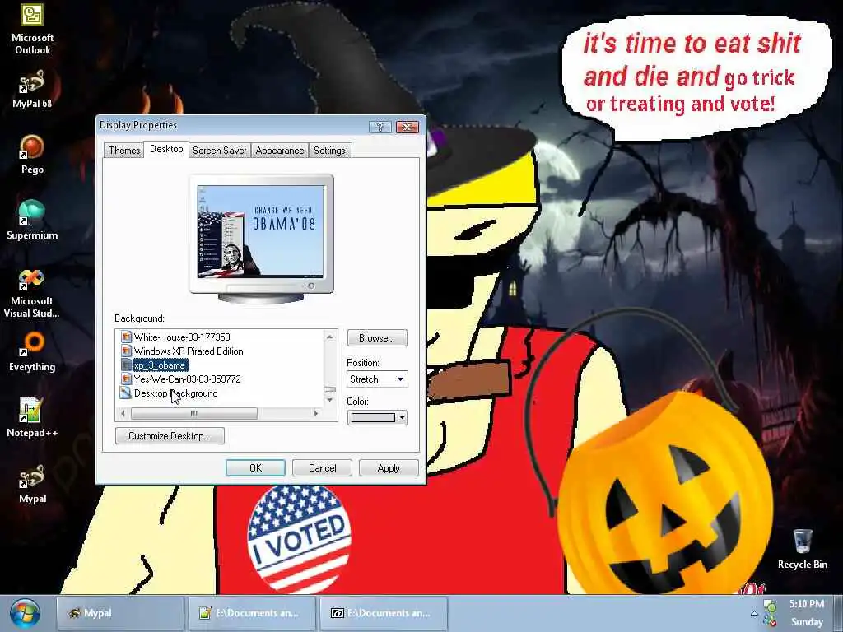
Task: Switch to the Mypal taskbar window
Action: pyautogui.click(x=120, y=613)
